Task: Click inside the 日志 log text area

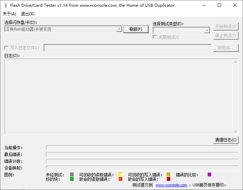Action: [x=119, y=97]
